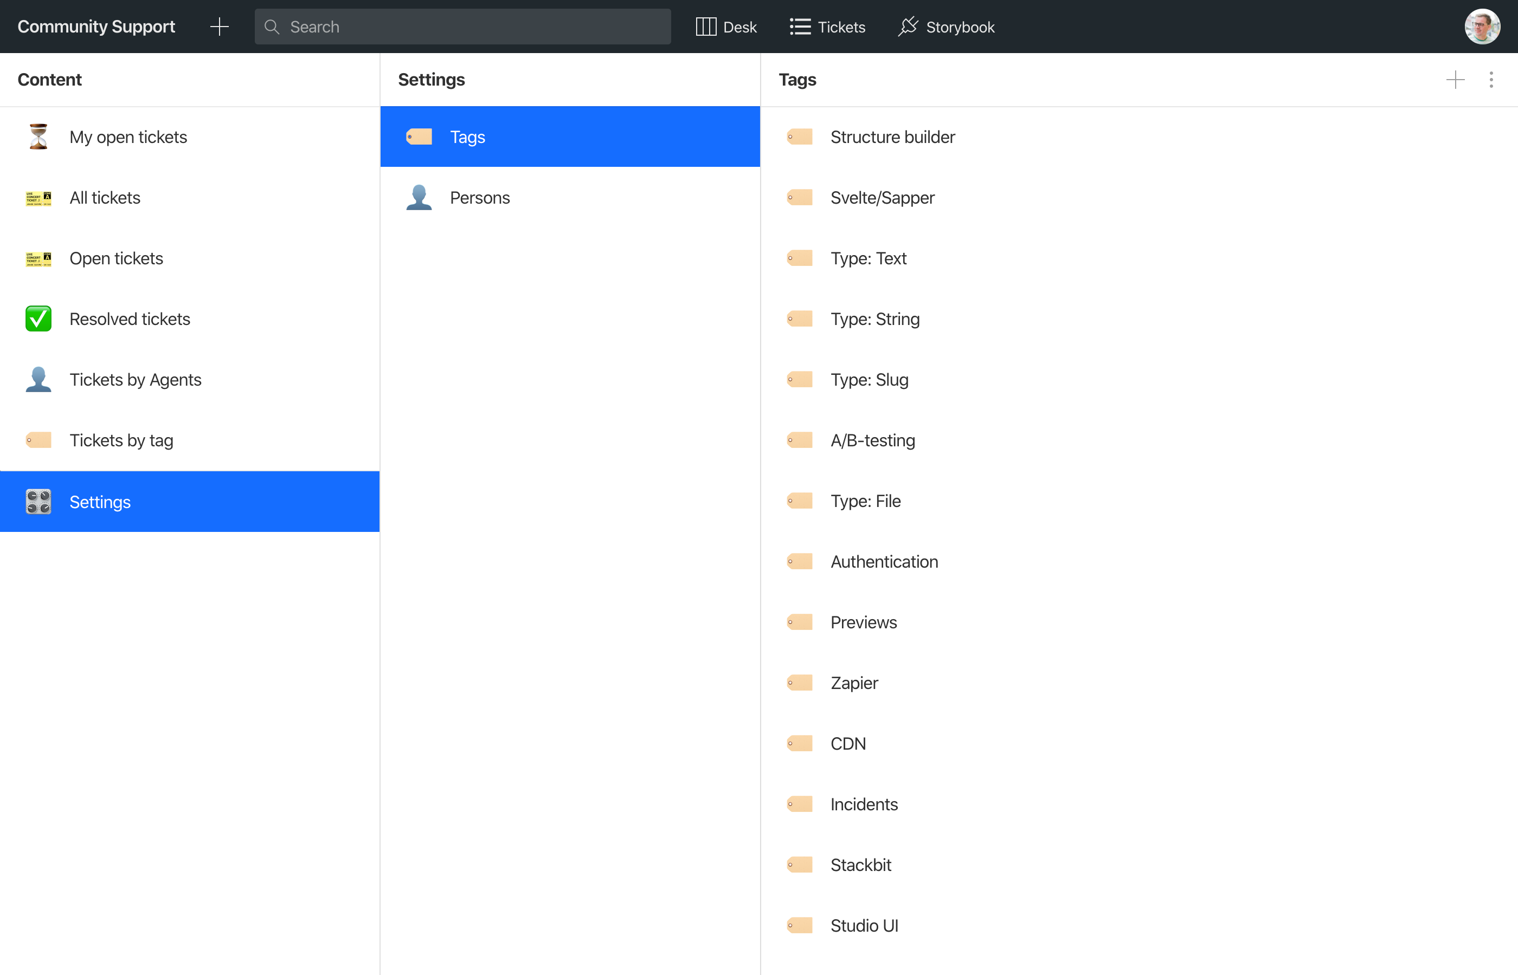
Task: Select the Tags item in Settings
Action: [467, 136]
